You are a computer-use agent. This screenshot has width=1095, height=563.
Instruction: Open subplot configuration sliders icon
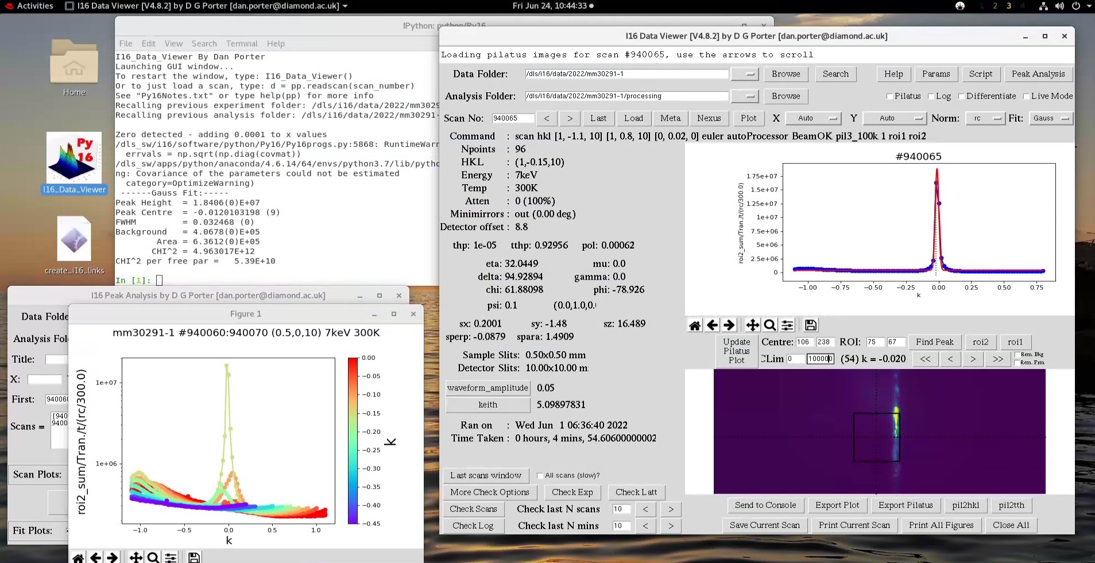pyautogui.click(x=787, y=325)
